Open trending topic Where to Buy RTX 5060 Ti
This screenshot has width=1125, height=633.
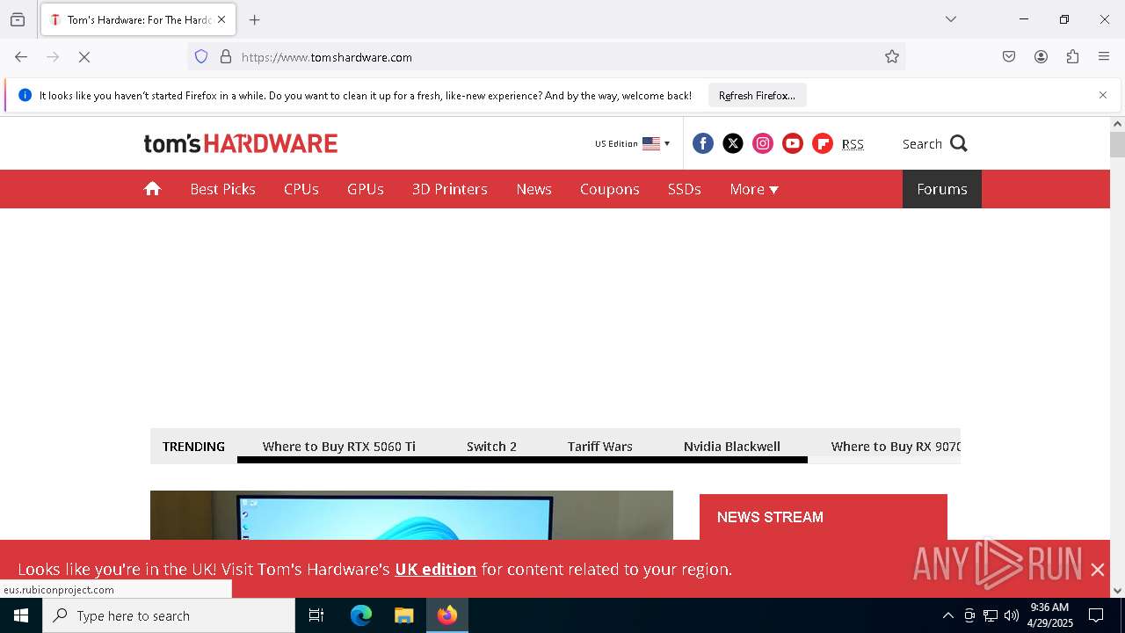(x=339, y=447)
